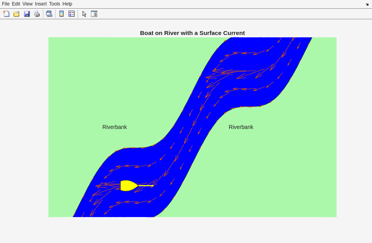Open the File menu
Screen dimensions: 372x243
coord(6,4)
